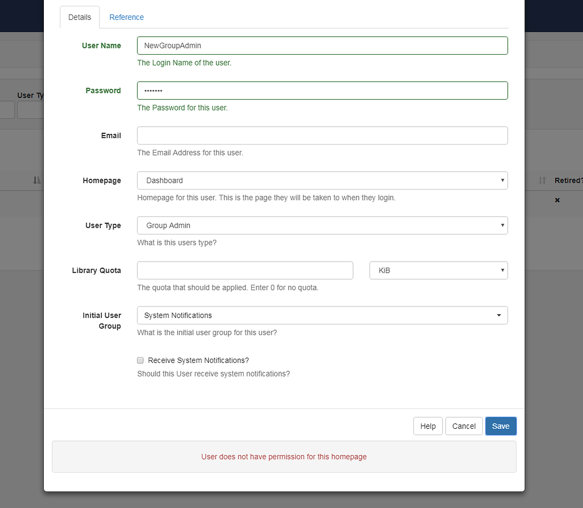Click the Retired? column header
Screen dimensions: 583x508
(568, 181)
